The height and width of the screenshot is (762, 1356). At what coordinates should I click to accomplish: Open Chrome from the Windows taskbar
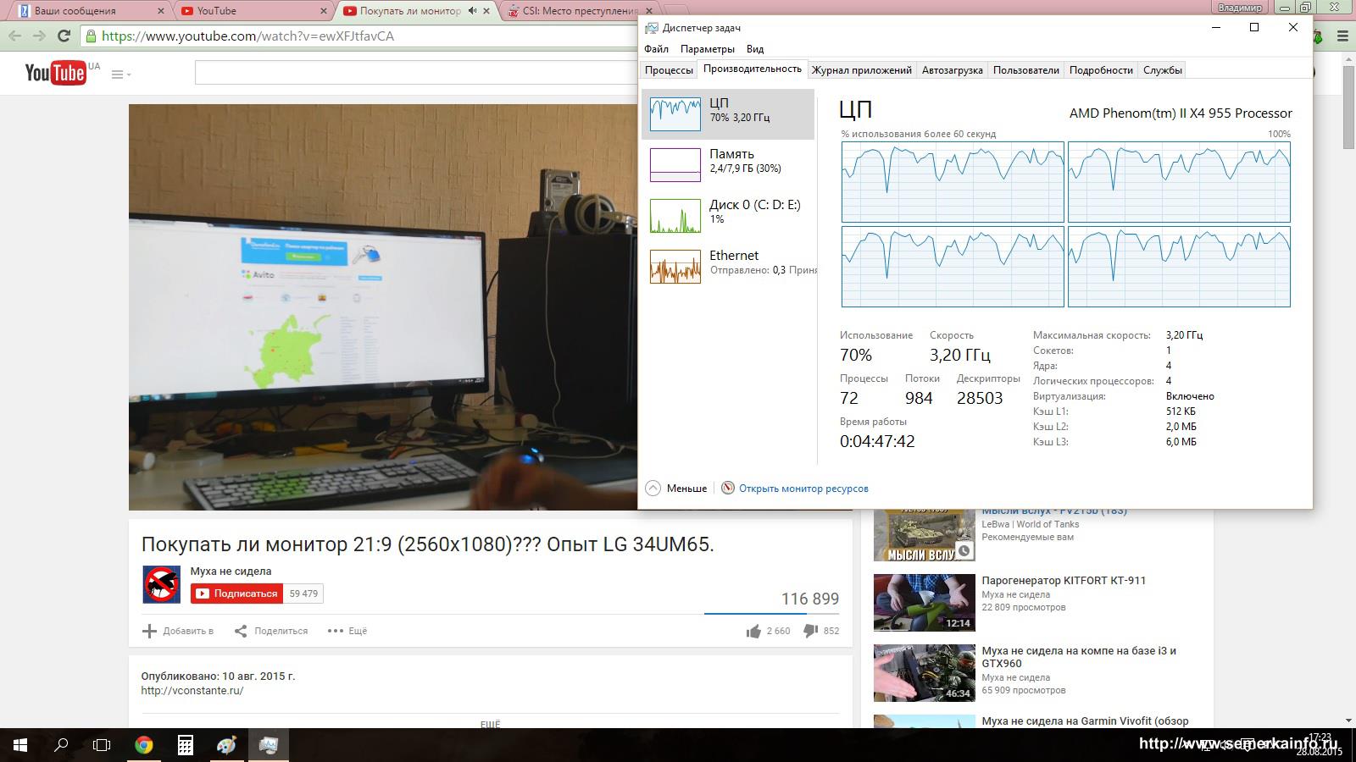coord(144,745)
